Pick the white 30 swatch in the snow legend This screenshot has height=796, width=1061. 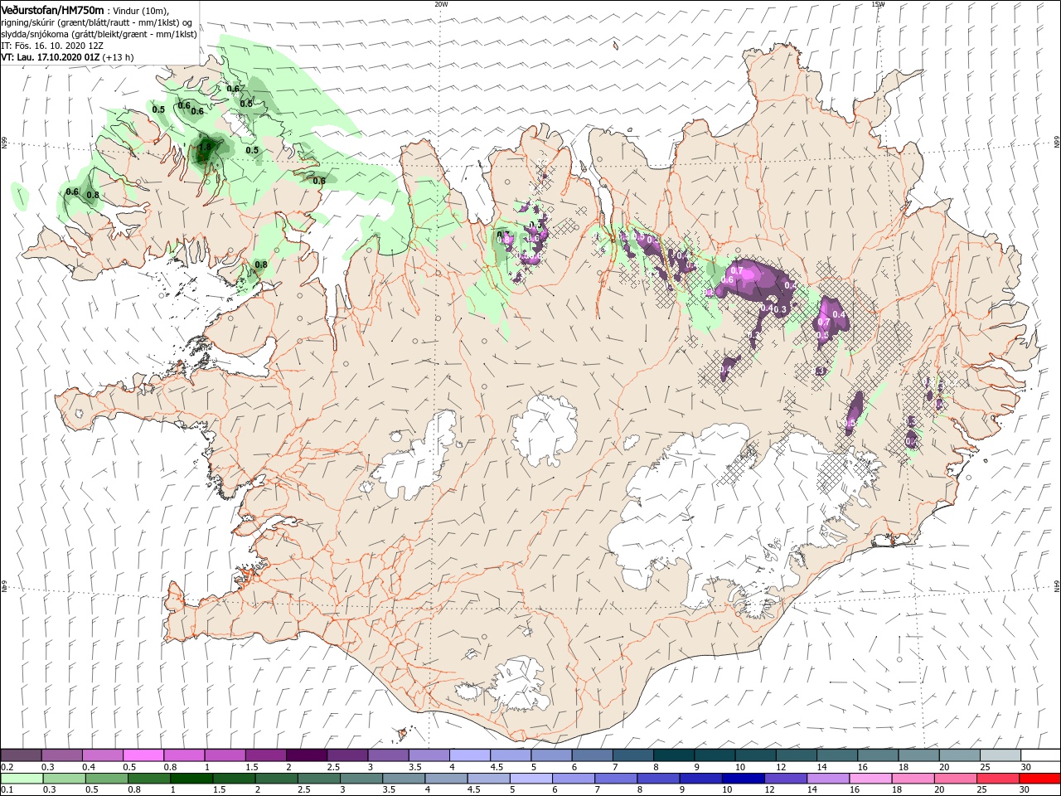tap(1039, 755)
